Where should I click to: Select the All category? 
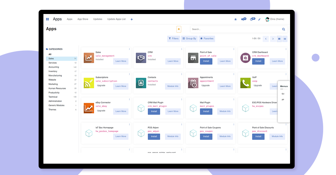click(62, 54)
